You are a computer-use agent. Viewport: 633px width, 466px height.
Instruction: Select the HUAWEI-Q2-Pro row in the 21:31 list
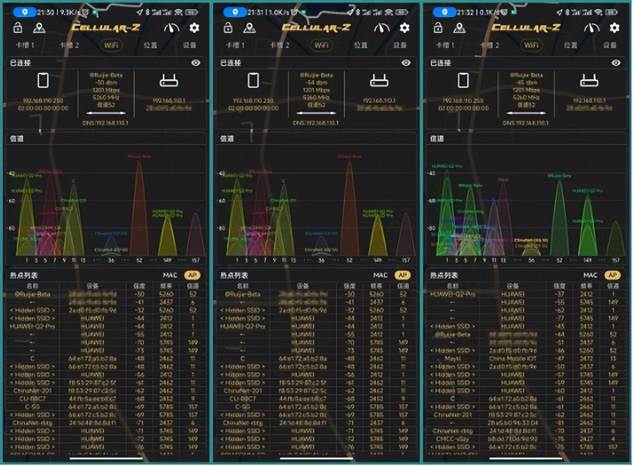pos(316,326)
